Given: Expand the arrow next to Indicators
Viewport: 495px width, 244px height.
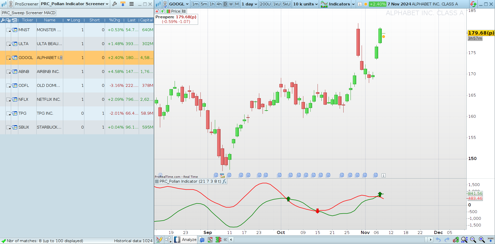Looking at the screenshot, I should click(x=353, y=4).
